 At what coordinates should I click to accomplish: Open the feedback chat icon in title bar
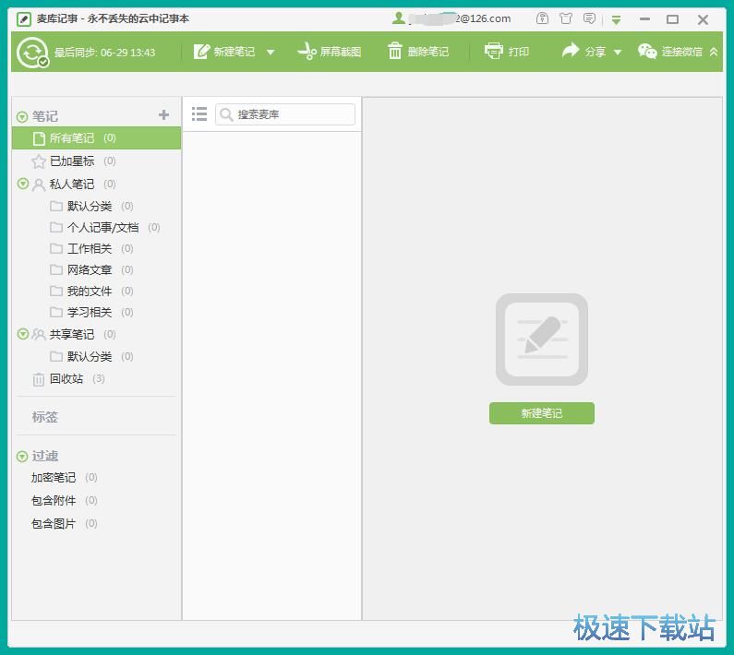[589, 18]
